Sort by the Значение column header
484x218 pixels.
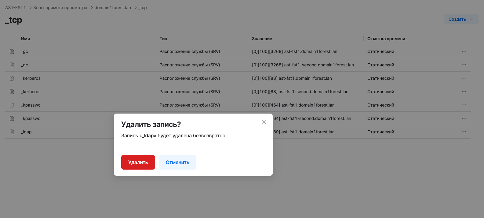pyautogui.click(x=262, y=39)
